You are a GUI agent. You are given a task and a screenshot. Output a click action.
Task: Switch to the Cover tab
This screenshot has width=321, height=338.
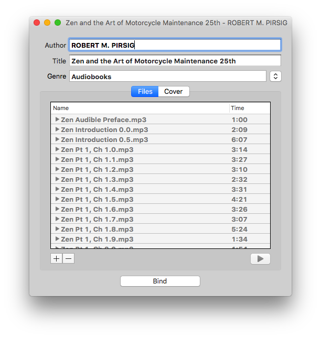(174, 91)
